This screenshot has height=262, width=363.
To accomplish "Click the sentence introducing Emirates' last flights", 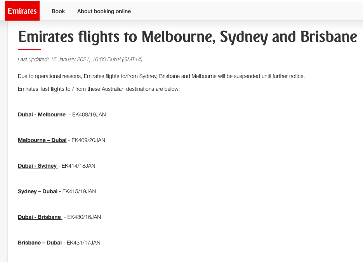I will tap(99, 89).
